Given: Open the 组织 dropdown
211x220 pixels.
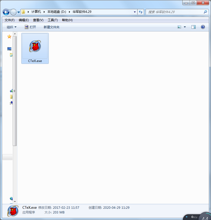Looking at the screenshot, I should coord(12,27).
